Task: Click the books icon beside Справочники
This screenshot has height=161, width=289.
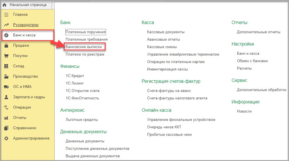Action: (6, 128)
